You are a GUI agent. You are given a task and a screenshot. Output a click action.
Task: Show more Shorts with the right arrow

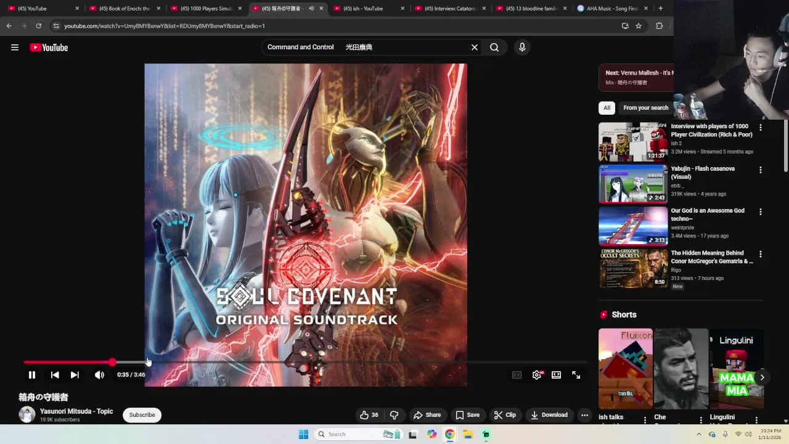click(762, 377)
